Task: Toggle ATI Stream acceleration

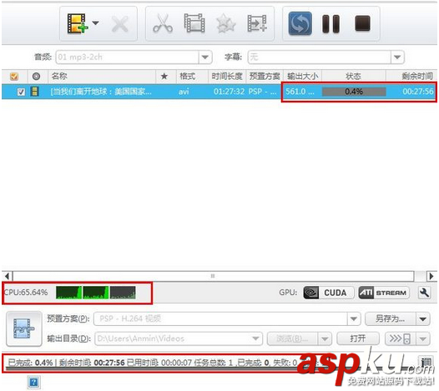Action: (x=384, y=293)
